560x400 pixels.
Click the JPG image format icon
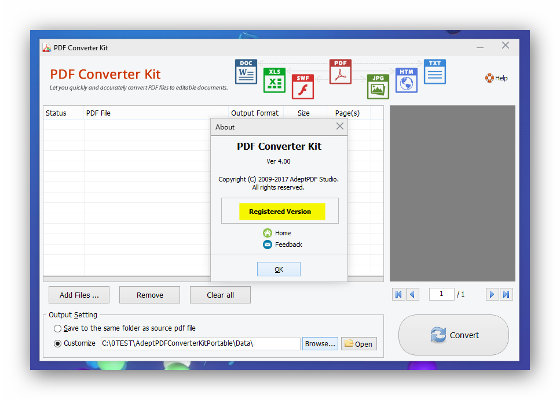pos(378,87)
